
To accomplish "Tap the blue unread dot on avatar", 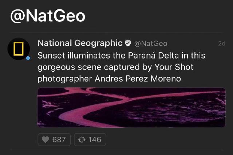I will [28, 58].
